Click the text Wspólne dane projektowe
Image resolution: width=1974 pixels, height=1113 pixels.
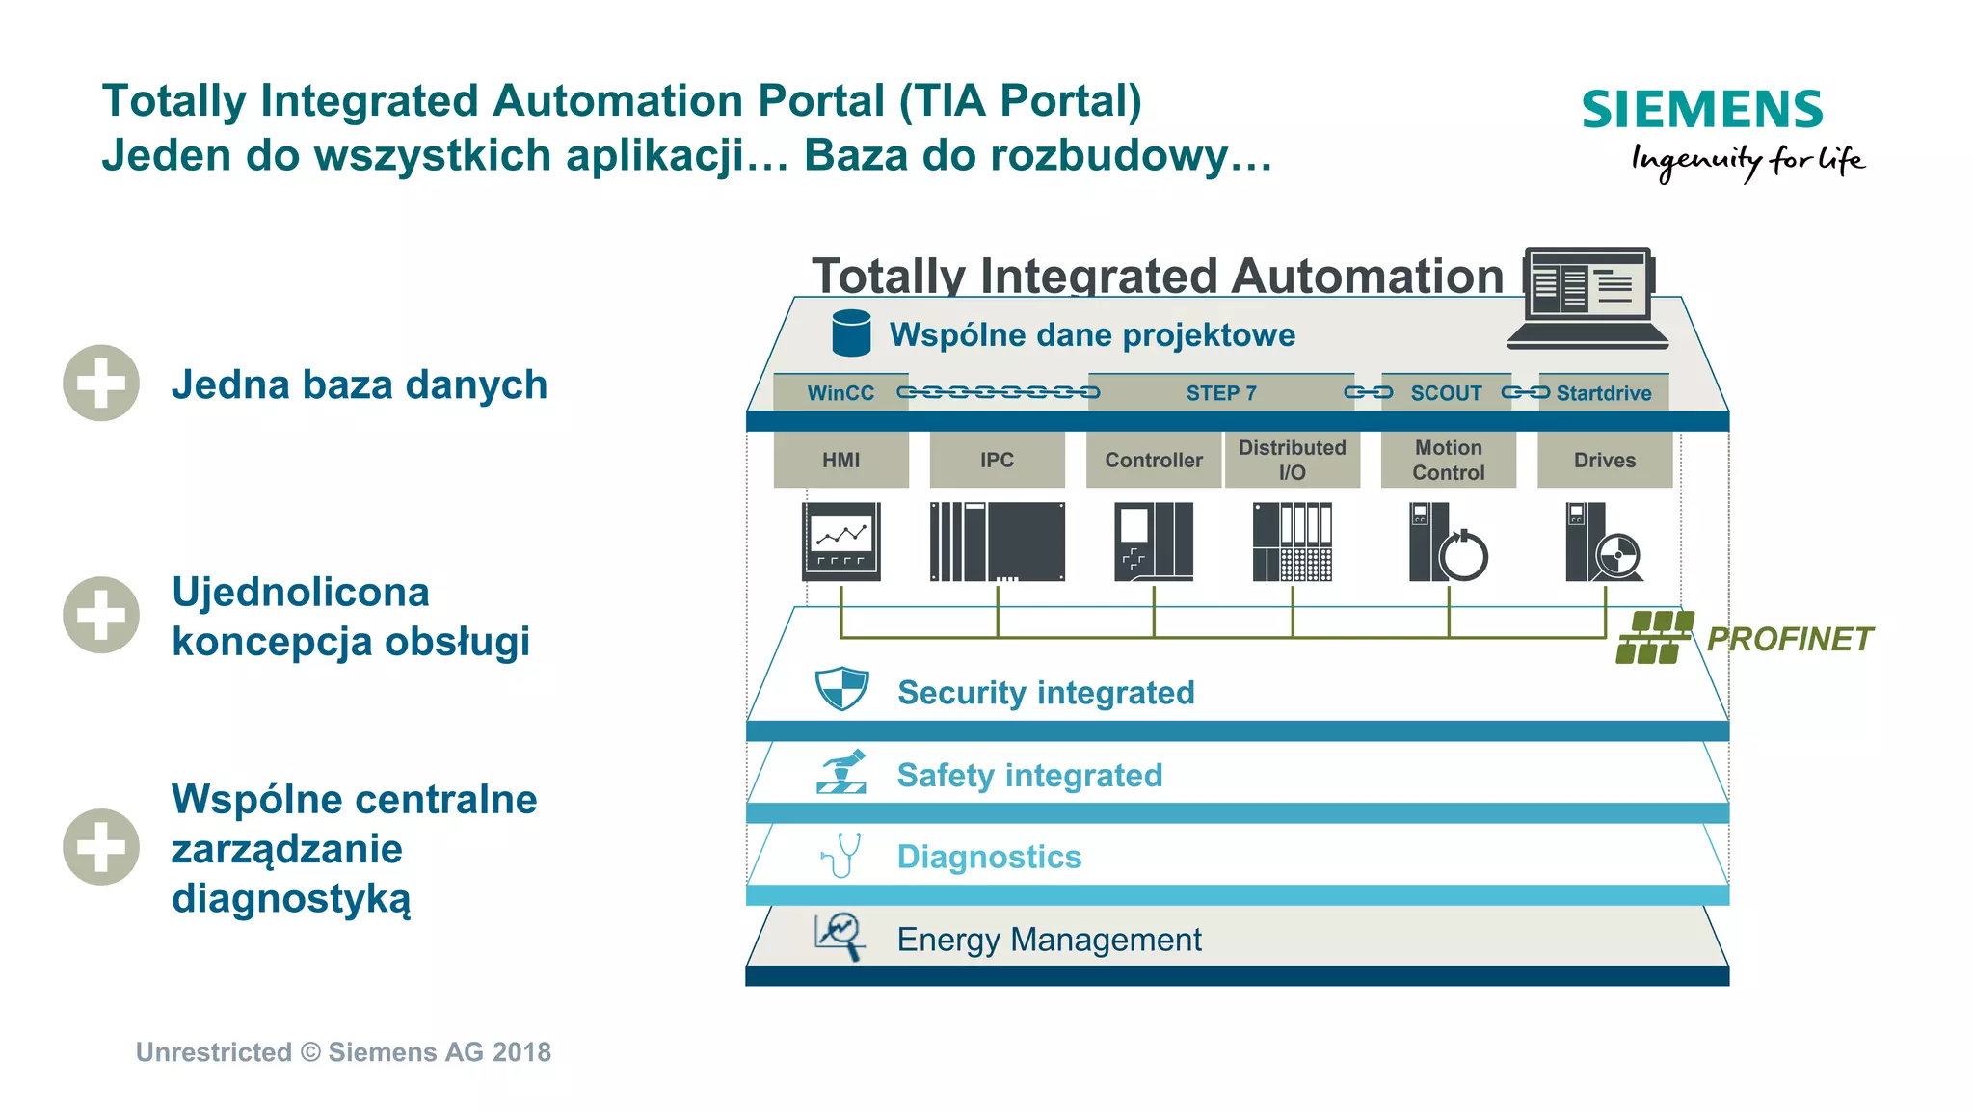tap(1092, 334)
